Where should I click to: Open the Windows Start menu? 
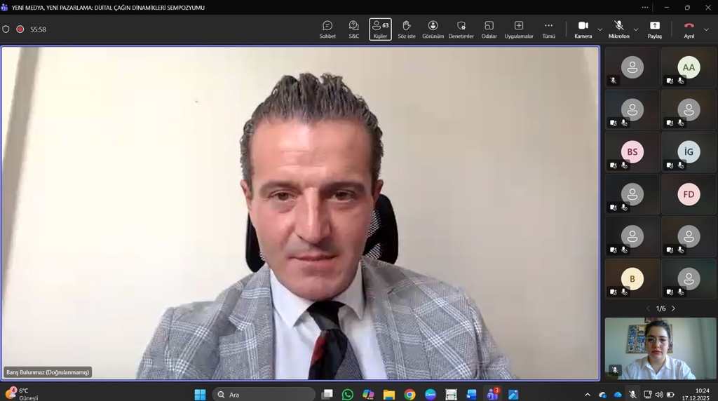point(200,394)
